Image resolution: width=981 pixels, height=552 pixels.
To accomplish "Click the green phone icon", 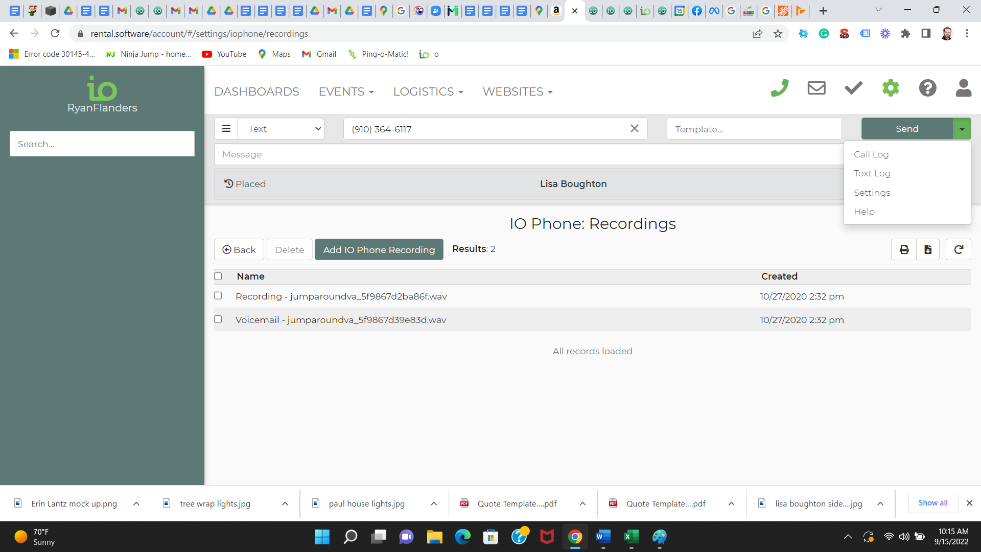I will click(780, 88).
